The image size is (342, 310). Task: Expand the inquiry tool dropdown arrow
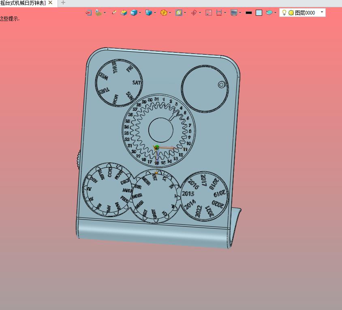185,13
